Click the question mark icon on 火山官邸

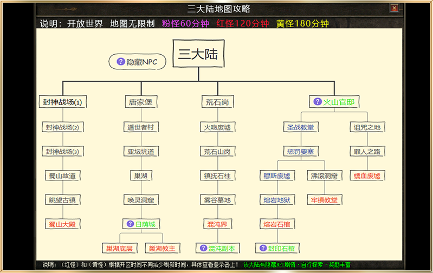pyautogui.click(x=318, y=102)
